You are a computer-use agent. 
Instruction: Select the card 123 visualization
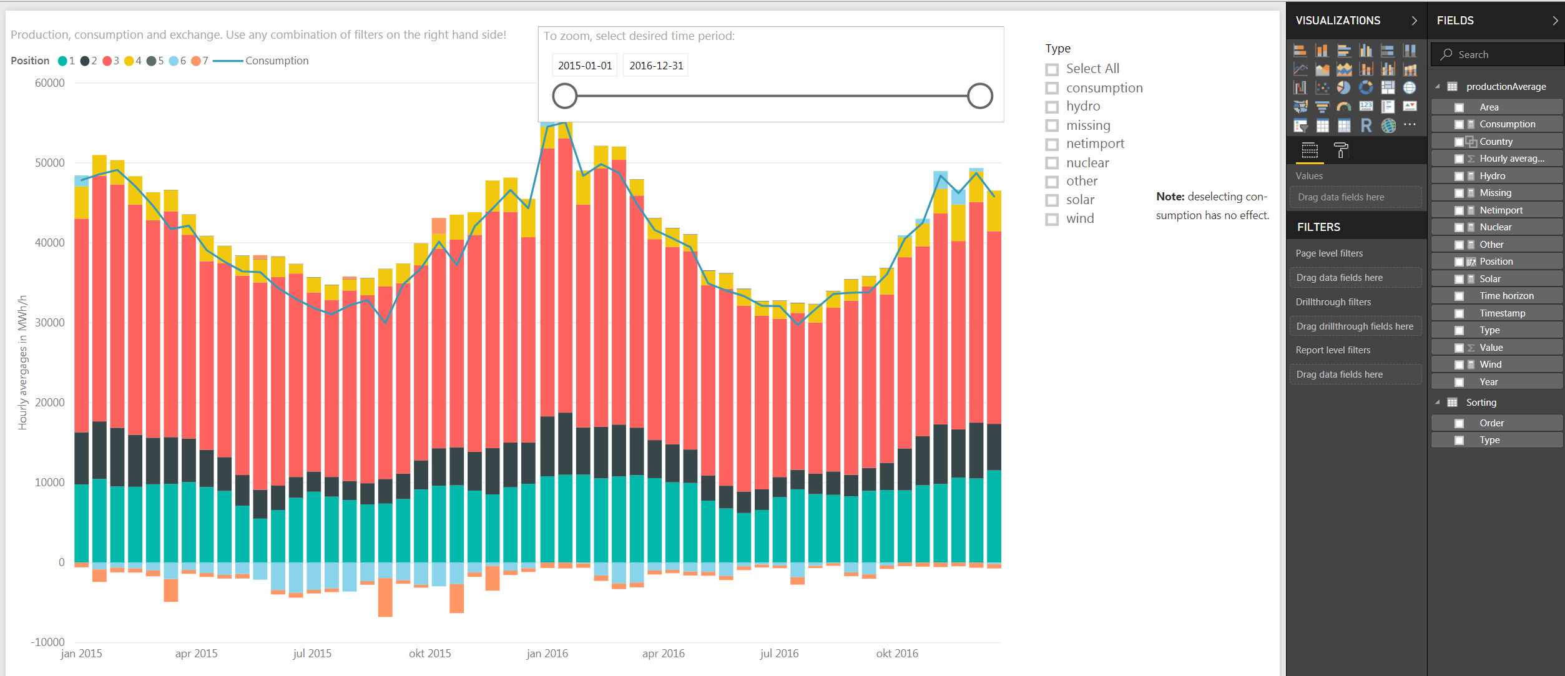[x=1366, y=107]
